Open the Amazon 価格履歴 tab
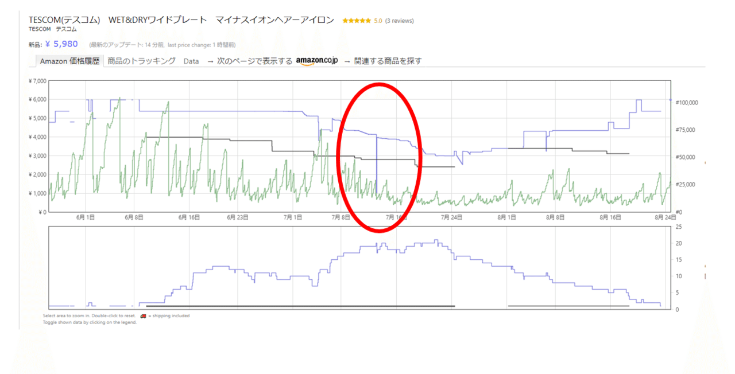The height and width of the screenshot is (374, 735). [x=69, y=61]
